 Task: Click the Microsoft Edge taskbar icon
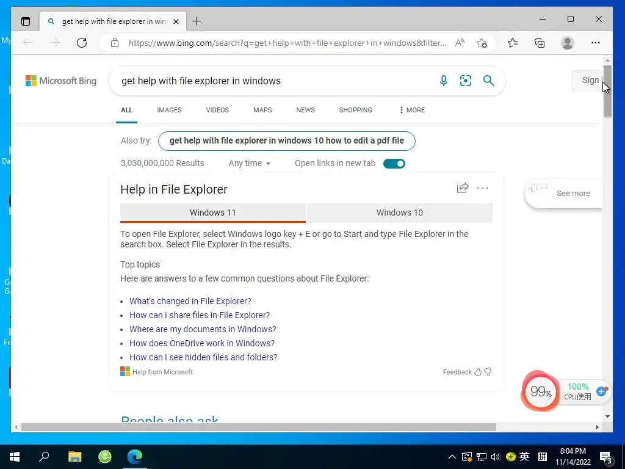click(135, 457)
